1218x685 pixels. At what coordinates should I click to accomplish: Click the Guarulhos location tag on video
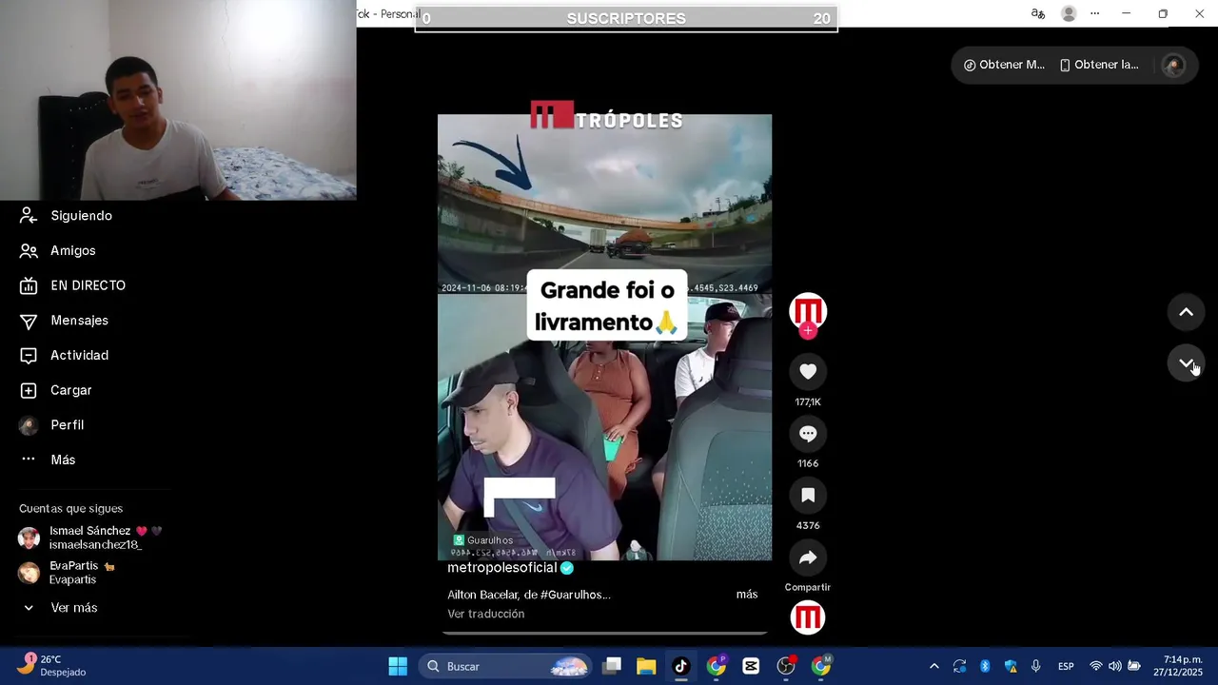(x=483, y=540)
